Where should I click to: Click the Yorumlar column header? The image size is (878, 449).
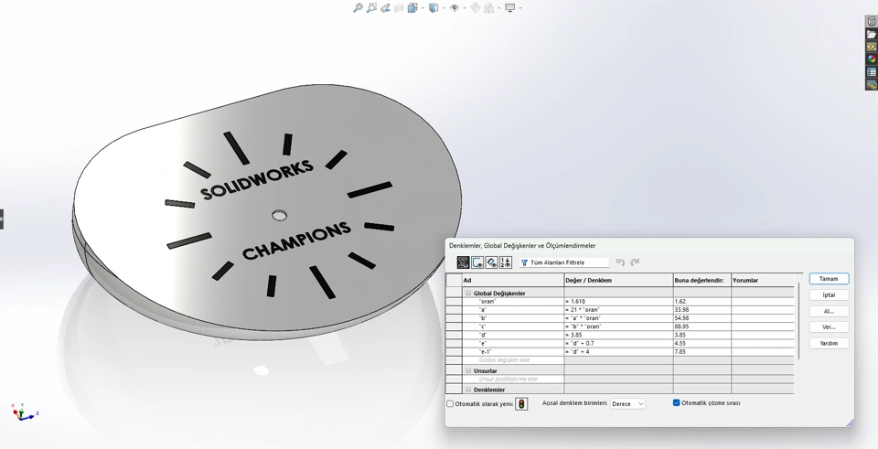point(763,281)
